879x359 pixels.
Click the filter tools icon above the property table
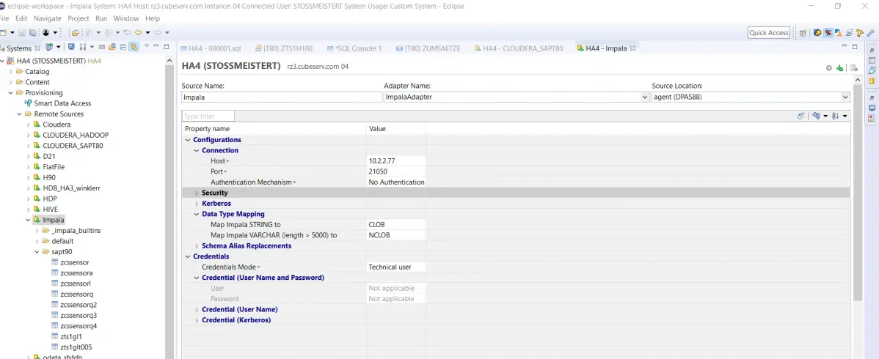[816, 116]
